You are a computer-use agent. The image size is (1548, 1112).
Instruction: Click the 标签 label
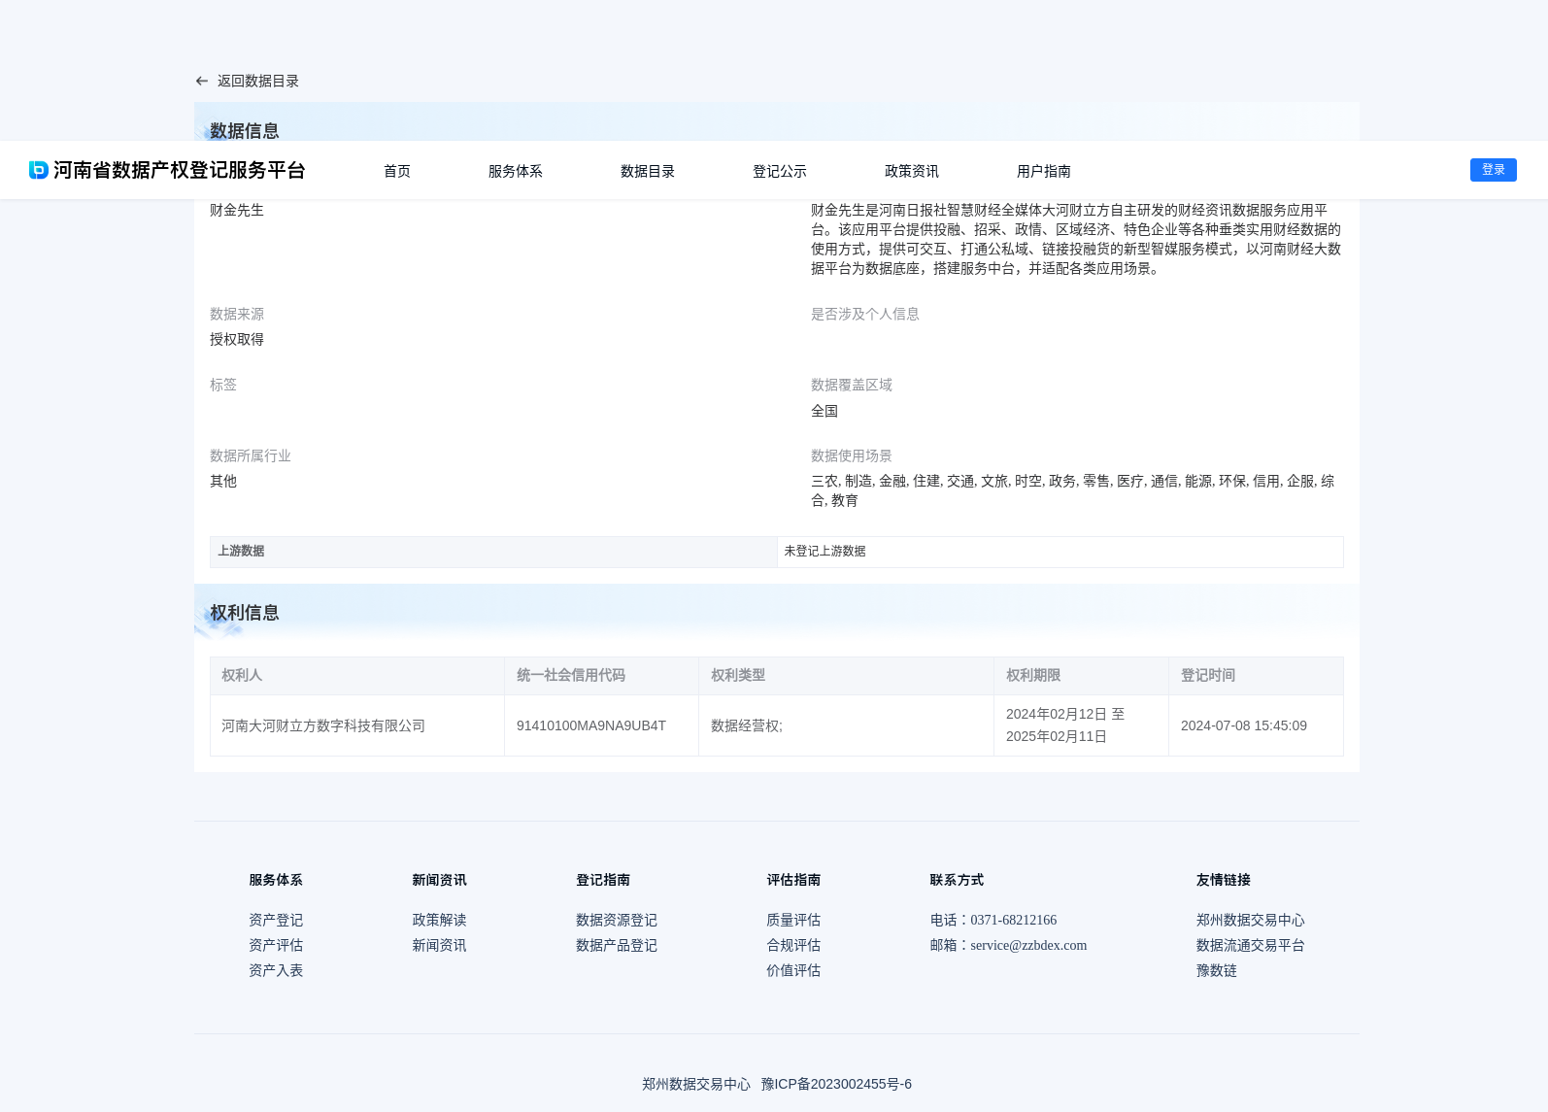[x=223, y=385]
